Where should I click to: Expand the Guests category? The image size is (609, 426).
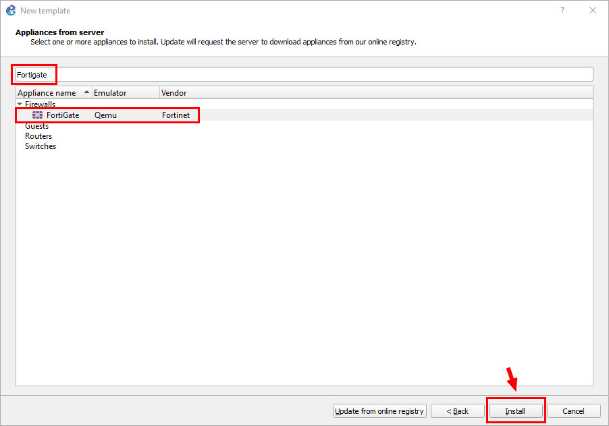click(x=37, y=125)
